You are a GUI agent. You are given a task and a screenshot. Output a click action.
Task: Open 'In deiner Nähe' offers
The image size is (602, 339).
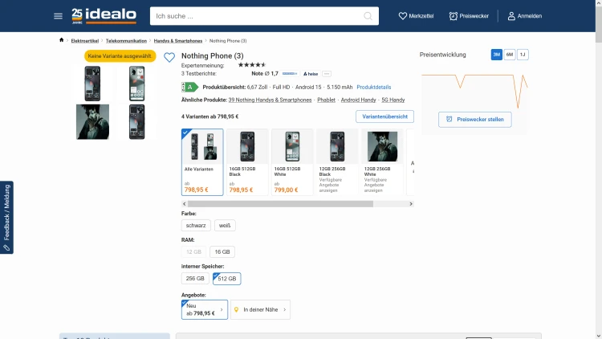click(x=260, y=309)
